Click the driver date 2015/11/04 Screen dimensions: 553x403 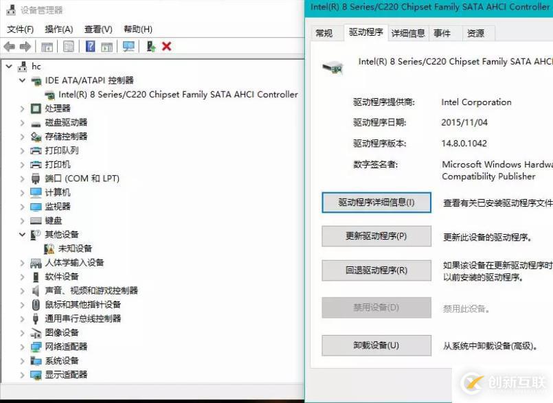tap(464, 123)
